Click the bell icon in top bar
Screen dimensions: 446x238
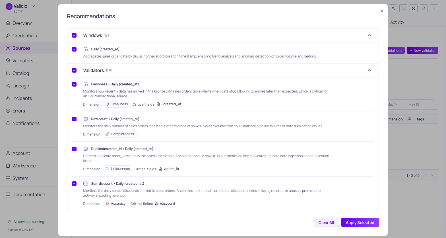[424, 8]
